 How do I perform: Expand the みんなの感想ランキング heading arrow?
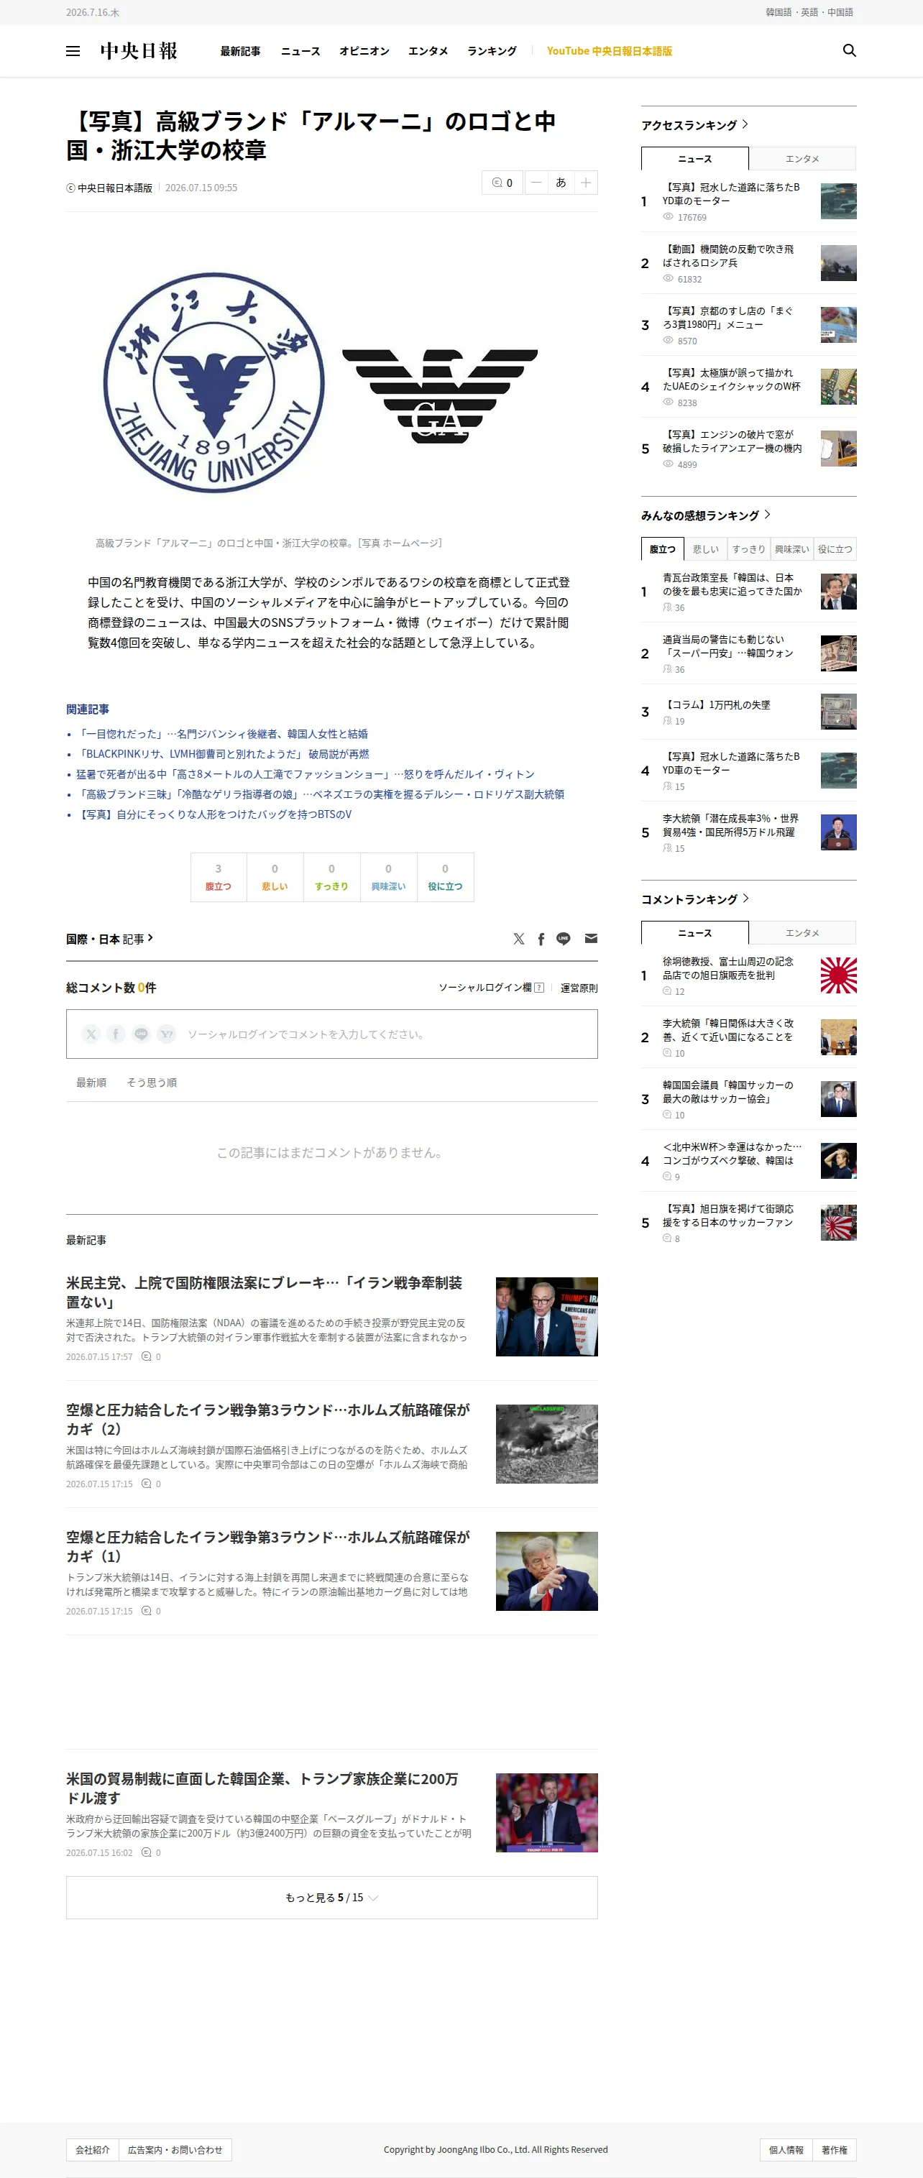pos(768,515)
